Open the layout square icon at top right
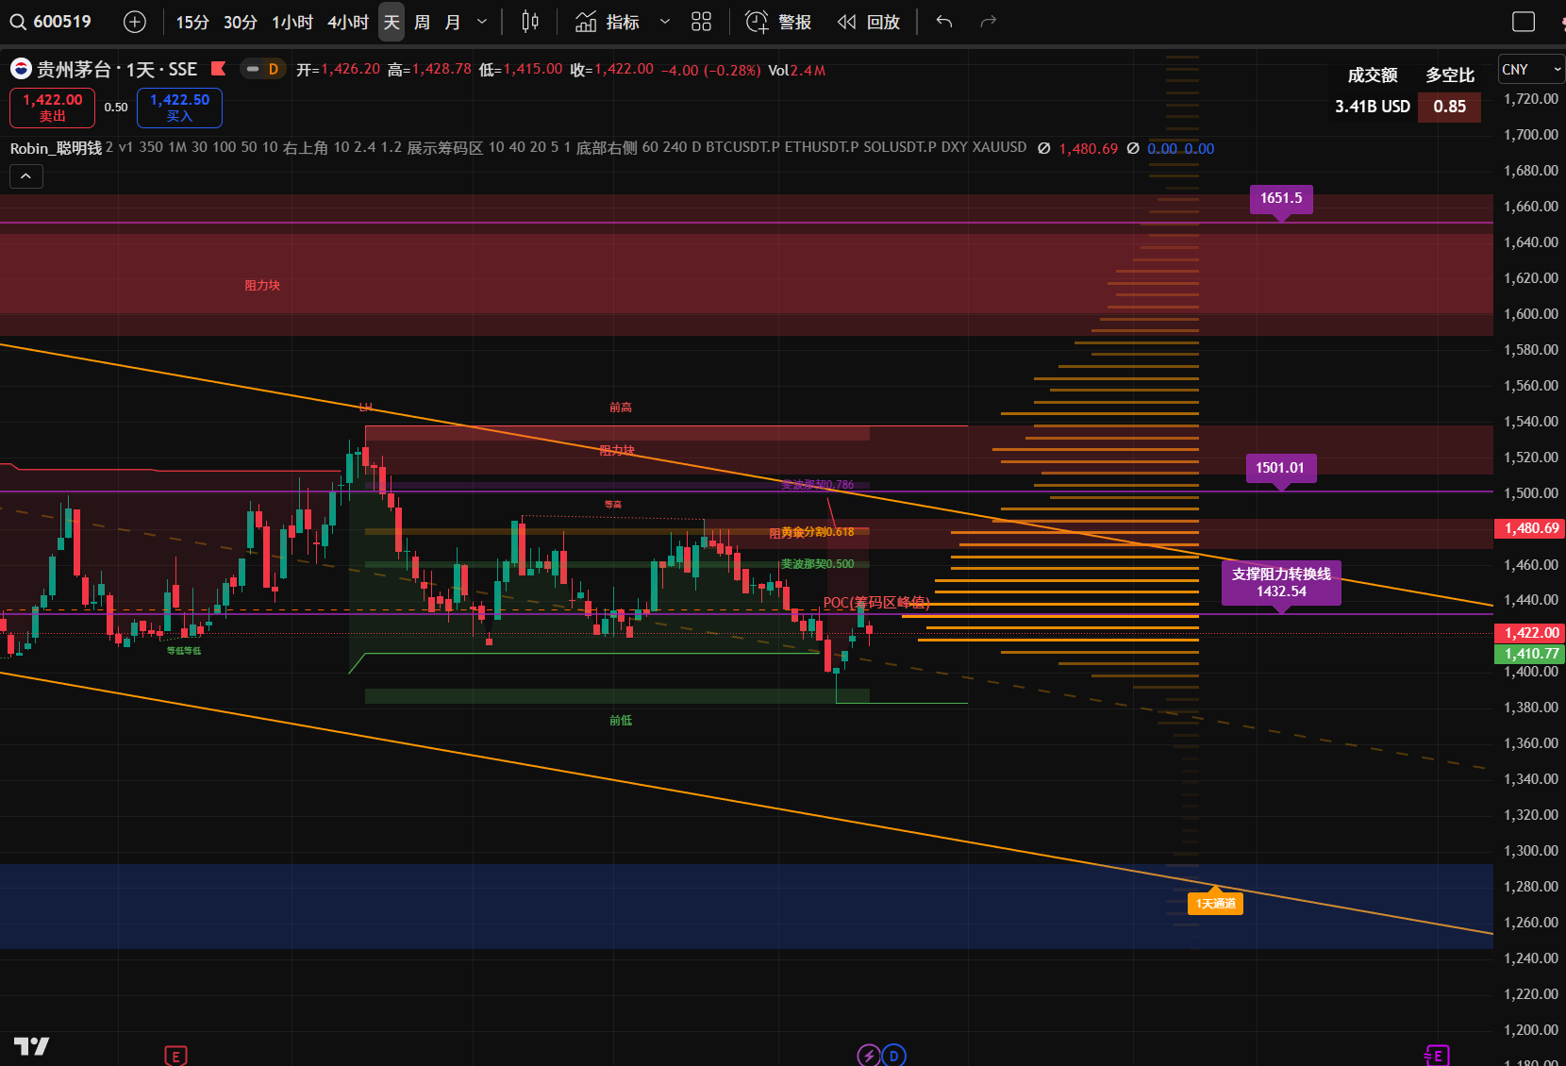The height and width of the screenshot is (1066, 1566). pos(1523,22)
